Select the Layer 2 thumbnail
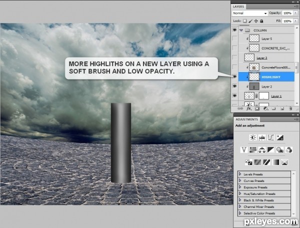300x228 pixels. click(254, 86)
